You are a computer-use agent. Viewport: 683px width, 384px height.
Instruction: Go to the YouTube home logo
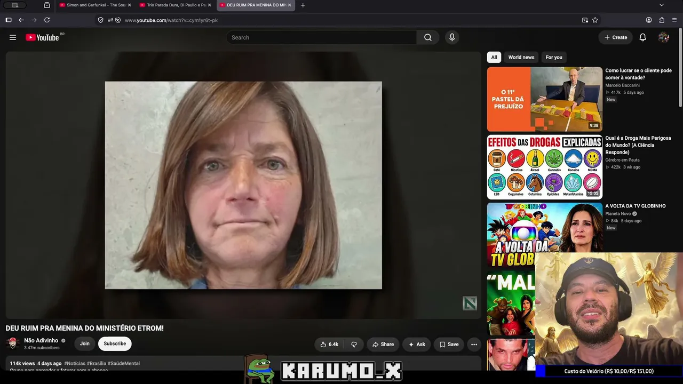point(42,37)
